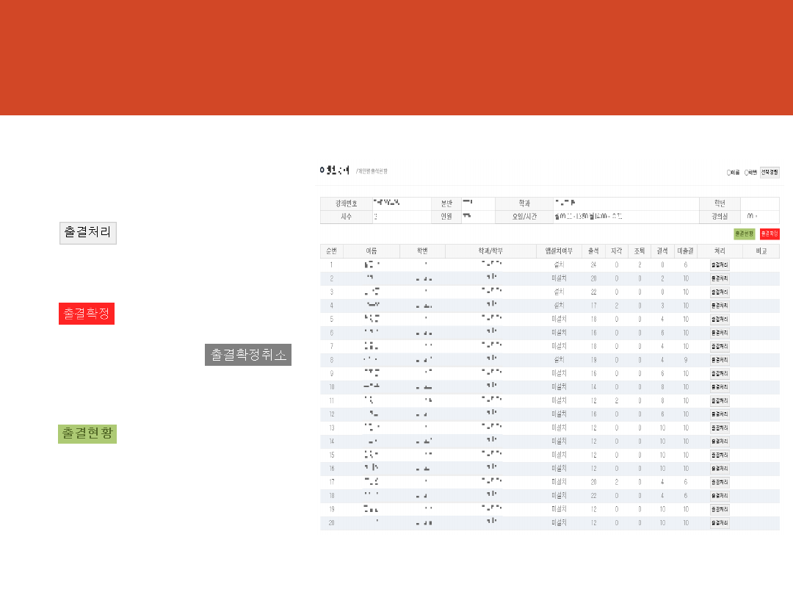Click small green 출결현황 button above table
The height and width of the screenshot is (595, 793).
pos(744,234)
